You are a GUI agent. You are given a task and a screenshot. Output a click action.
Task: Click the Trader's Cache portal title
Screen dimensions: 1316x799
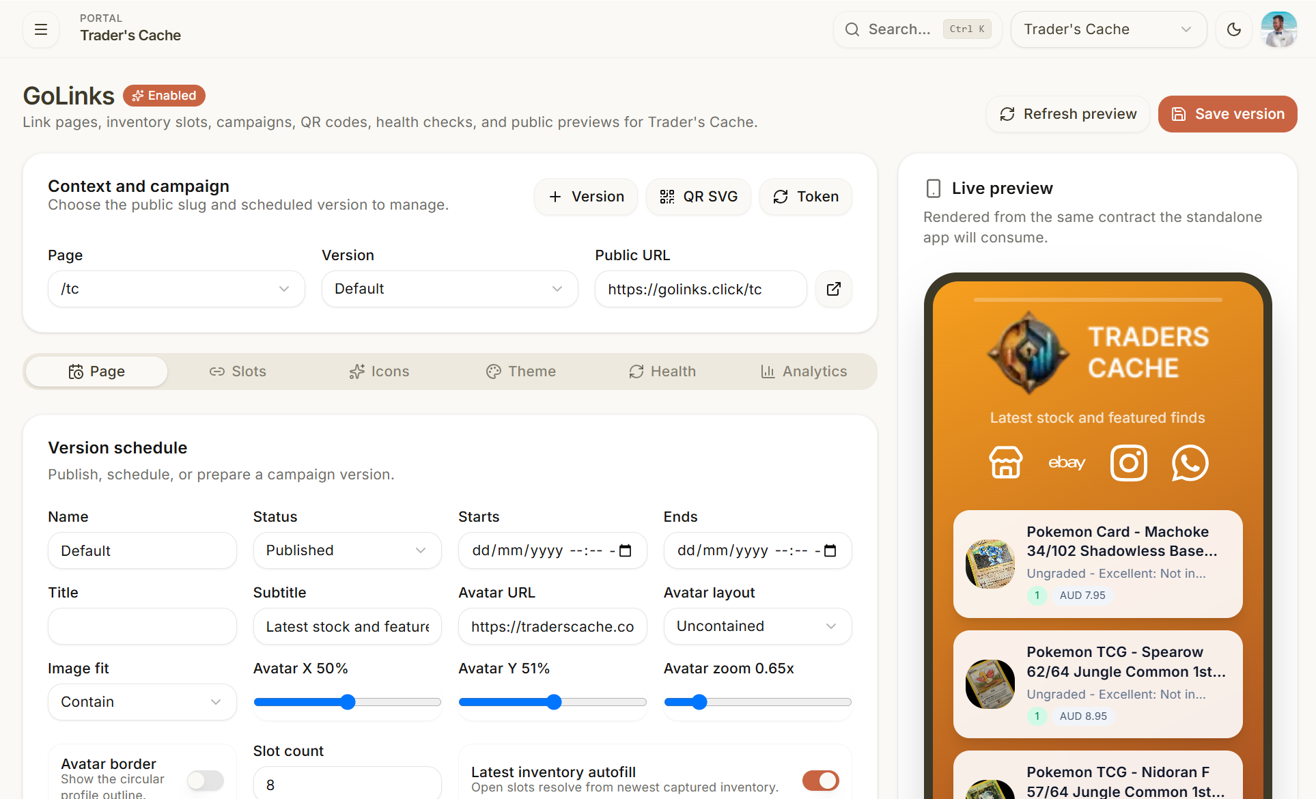(130, 36)
